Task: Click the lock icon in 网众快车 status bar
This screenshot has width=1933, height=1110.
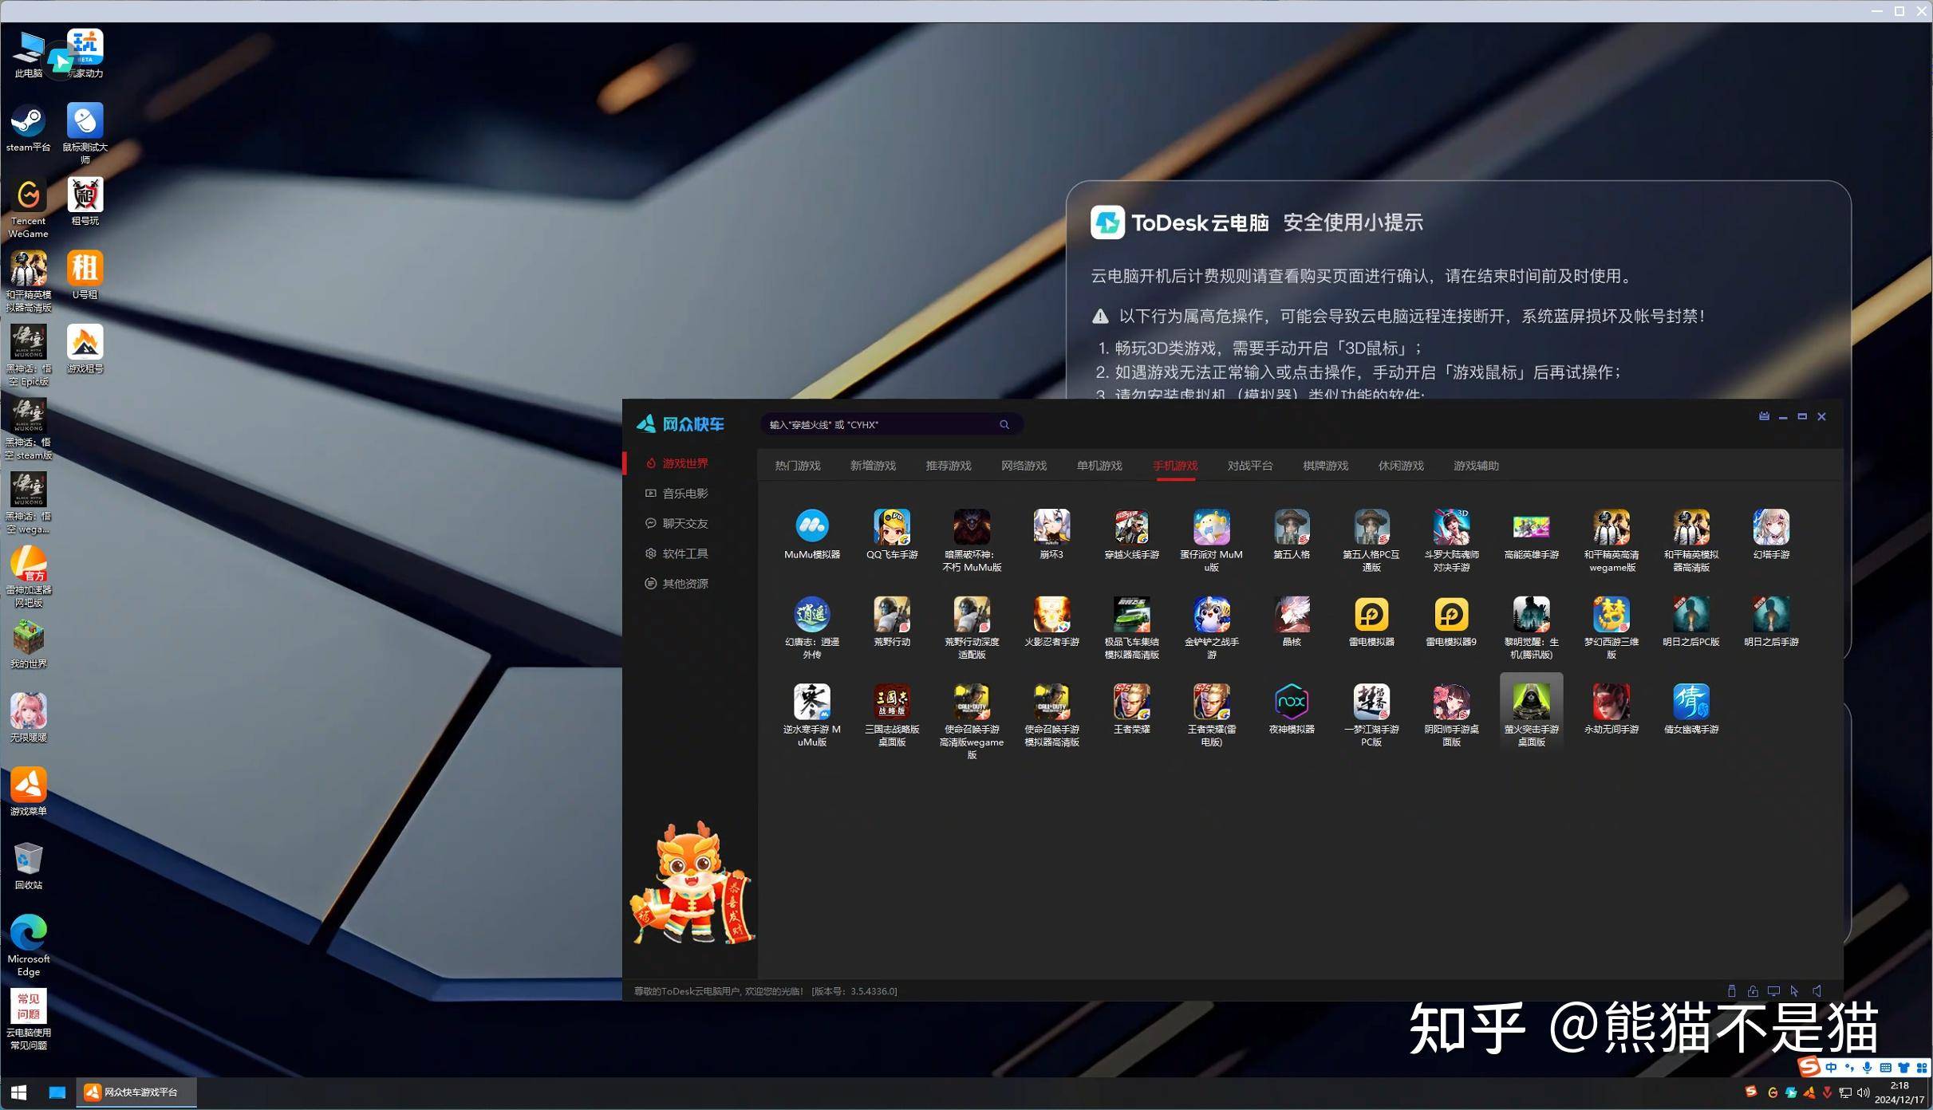Action: pyautogui.click(x=1753, y=991)
